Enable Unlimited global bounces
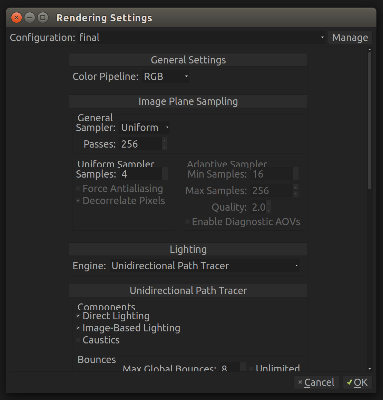 pyautogui.click(x=251, y=368)
